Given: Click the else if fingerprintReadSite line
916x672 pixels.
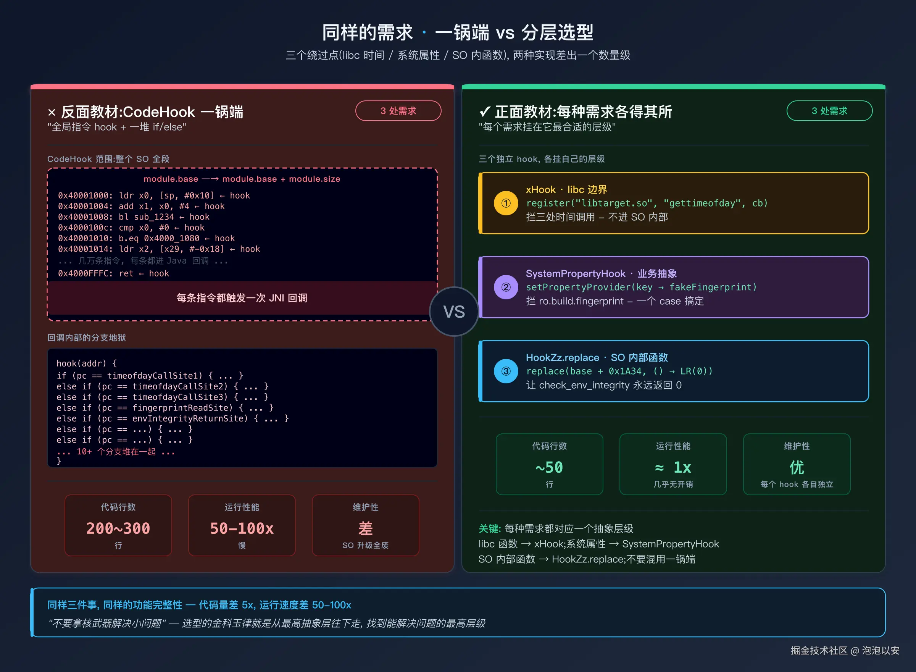Looking at the screenshot, I should [x=165, y=408].
